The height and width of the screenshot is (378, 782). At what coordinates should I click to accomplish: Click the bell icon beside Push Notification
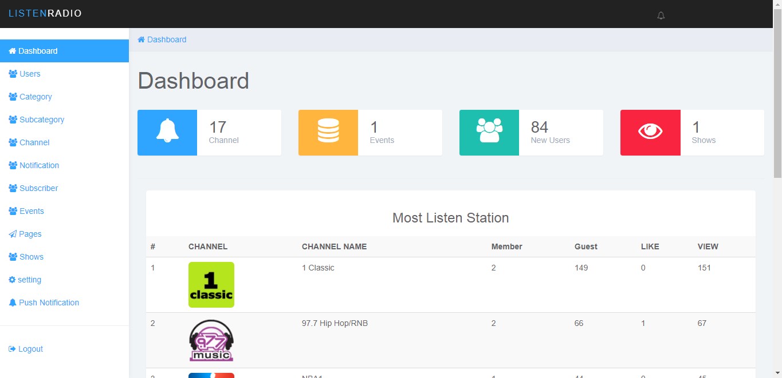click(12, 303)
